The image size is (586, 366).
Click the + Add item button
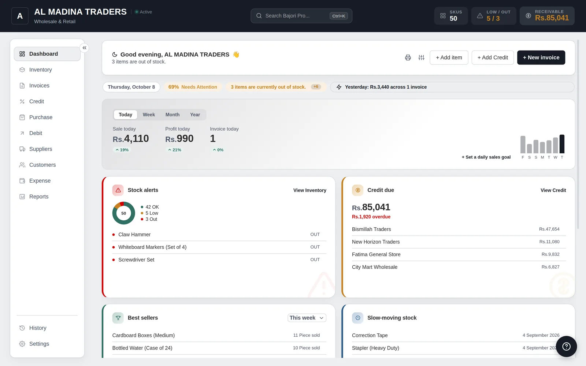point(449,57)
